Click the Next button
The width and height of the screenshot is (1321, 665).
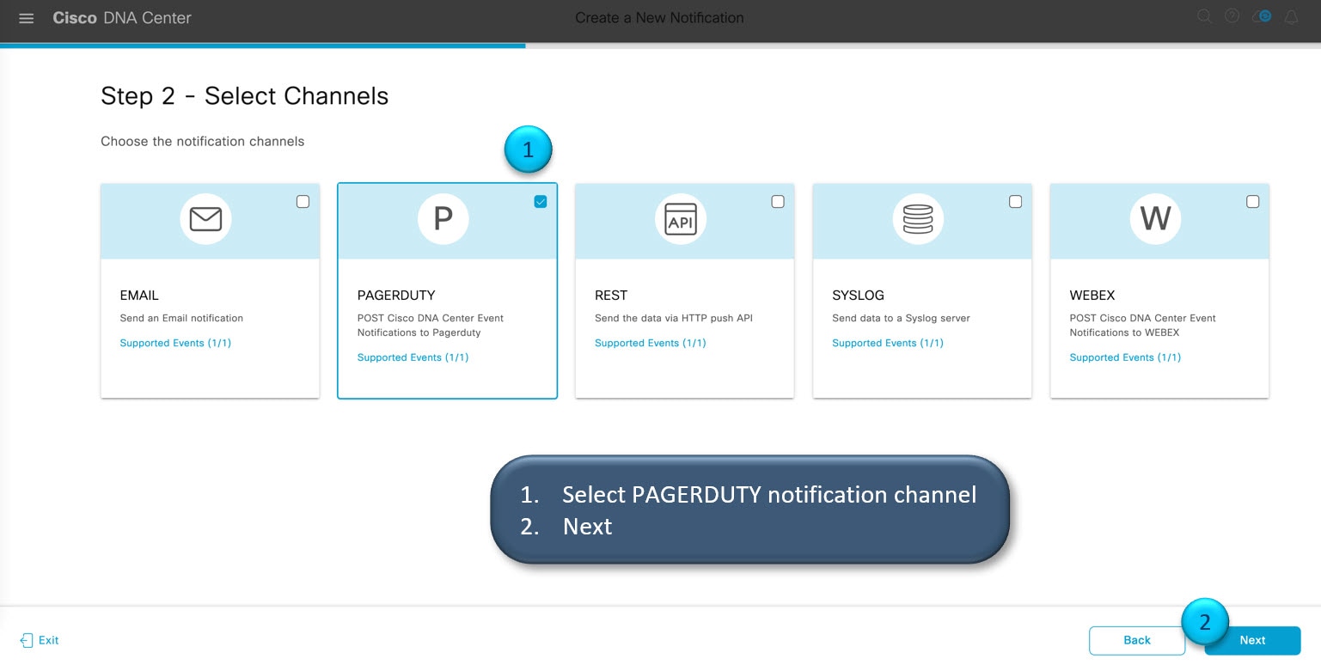pyautogui.click(x=1252, y=640)
